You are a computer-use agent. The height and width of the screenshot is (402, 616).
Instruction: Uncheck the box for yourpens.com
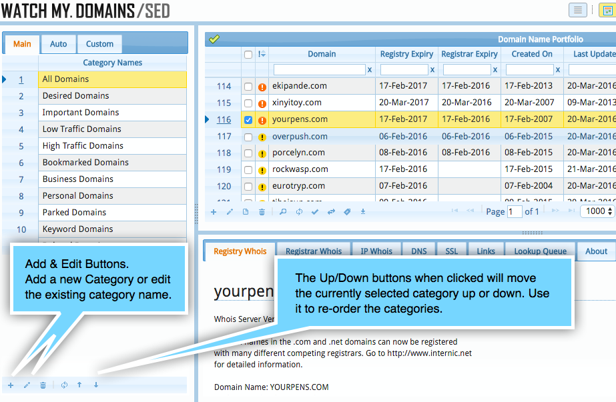pyautogui.click(x=248, y=120)
